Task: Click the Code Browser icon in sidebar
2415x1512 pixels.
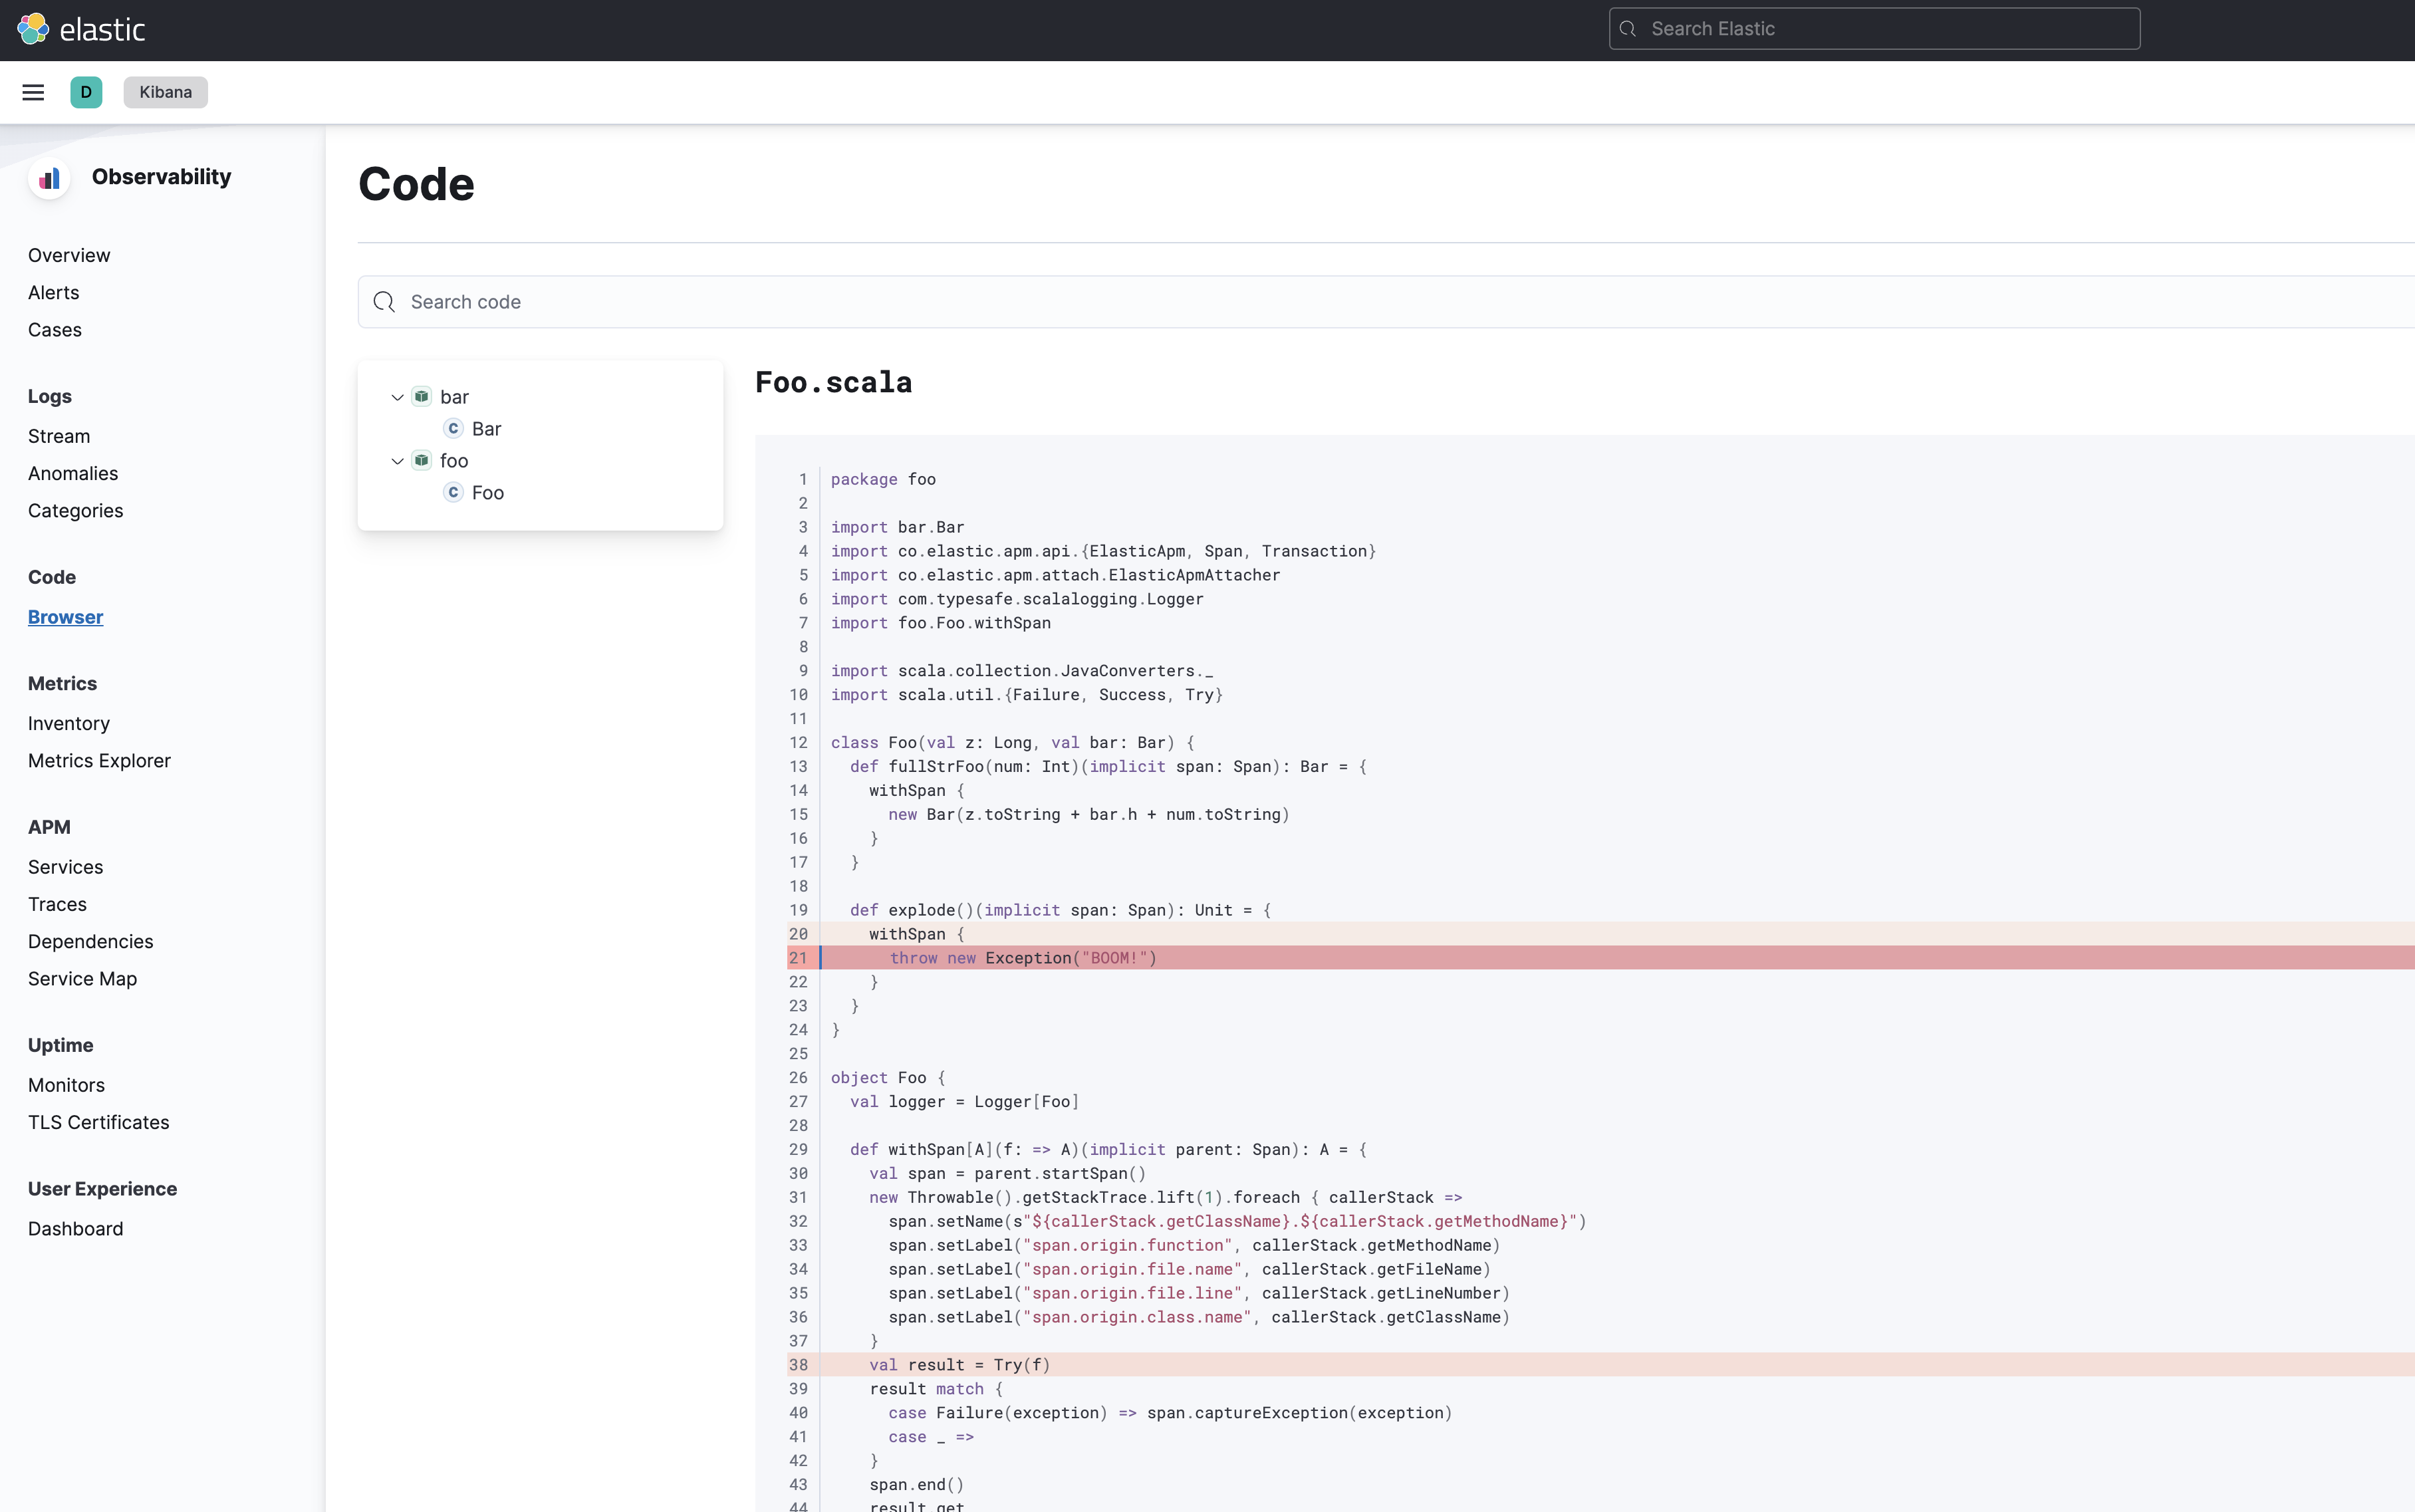Action: 64,616
